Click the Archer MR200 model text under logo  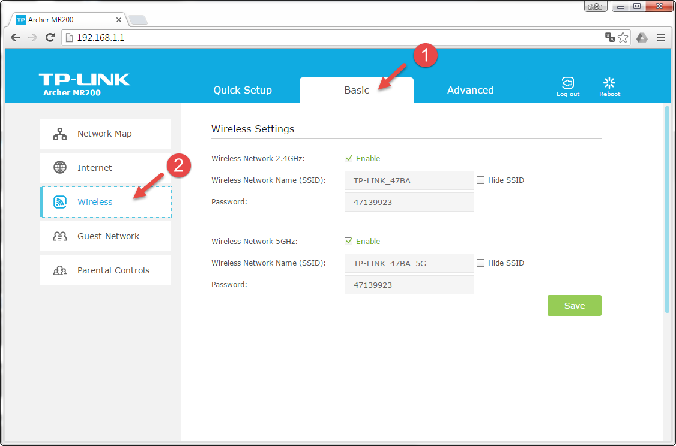pyautogui.click(x=72, y=92)
